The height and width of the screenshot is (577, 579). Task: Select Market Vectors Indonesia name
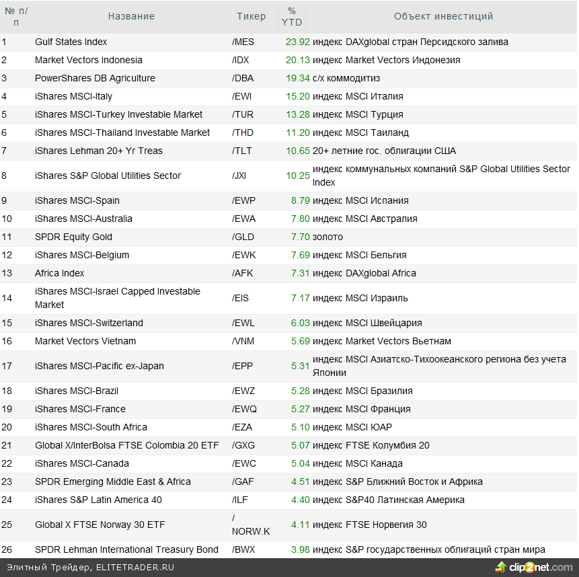point(89,60)
